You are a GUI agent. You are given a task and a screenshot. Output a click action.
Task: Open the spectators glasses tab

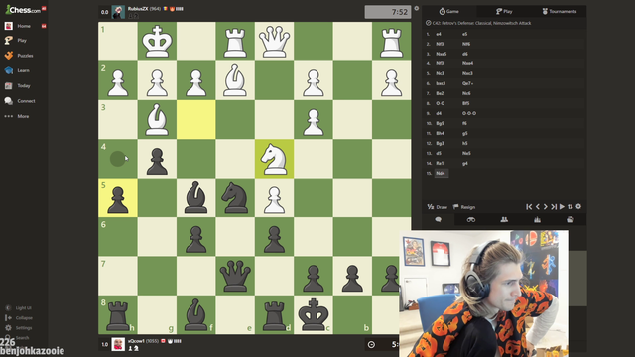pos(471,219)
